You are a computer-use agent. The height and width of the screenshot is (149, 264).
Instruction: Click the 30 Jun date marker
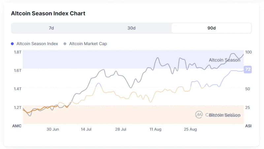coord(53,129)
